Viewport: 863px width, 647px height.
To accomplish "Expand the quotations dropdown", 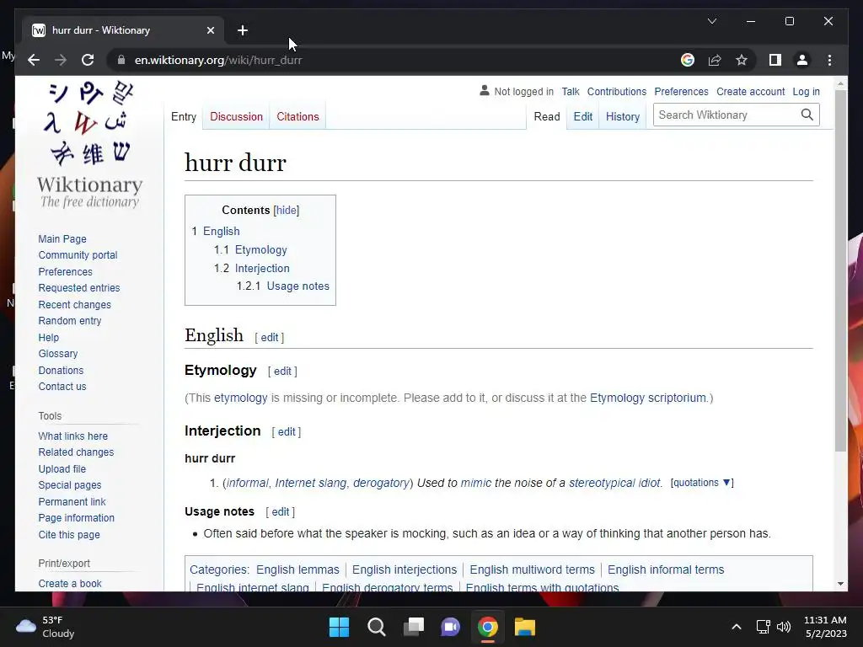I will (702, 483).
